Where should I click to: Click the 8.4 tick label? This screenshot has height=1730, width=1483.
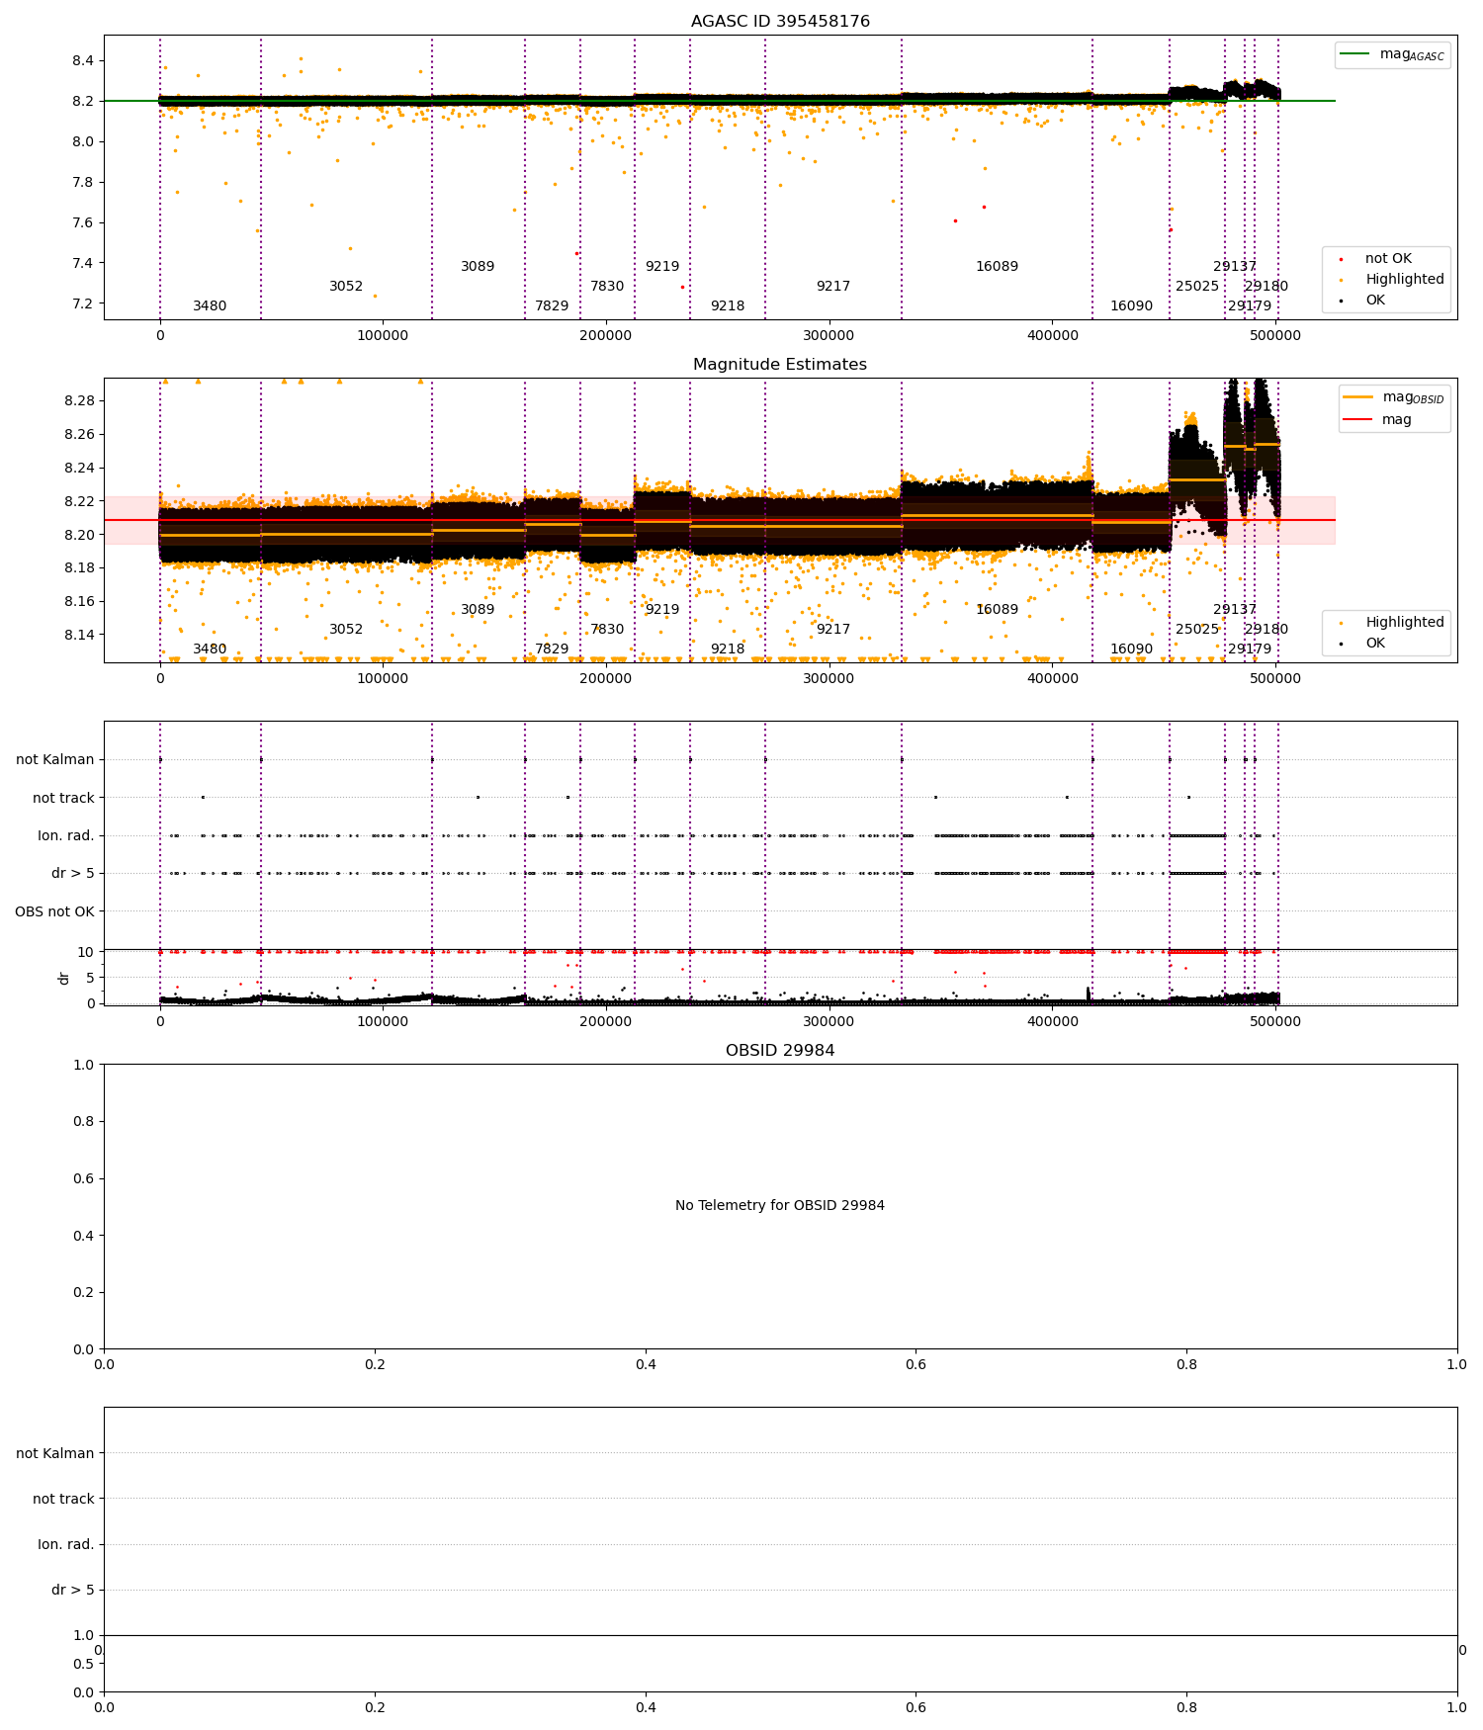[83, 61]
